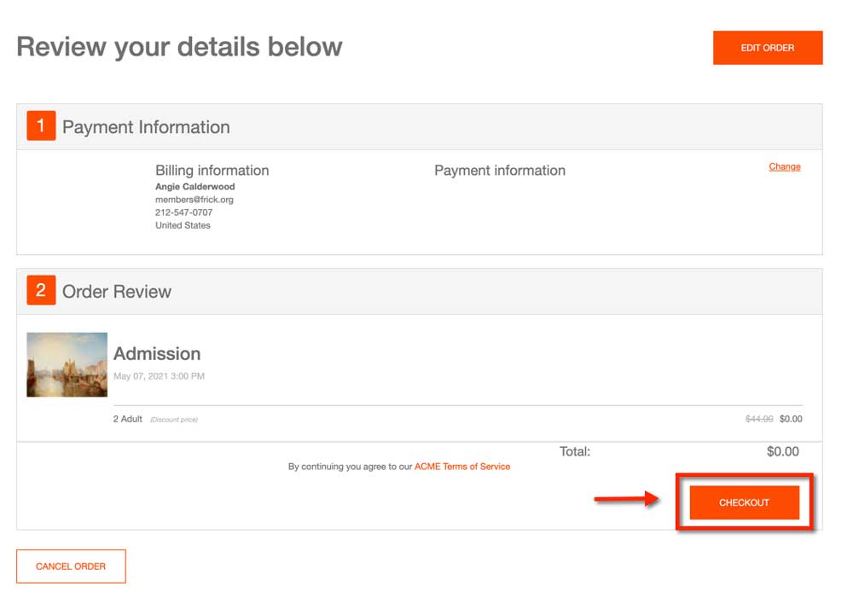Click the Cancel Order button
Screen dimensions: 853x598
(x=71, y=566)
